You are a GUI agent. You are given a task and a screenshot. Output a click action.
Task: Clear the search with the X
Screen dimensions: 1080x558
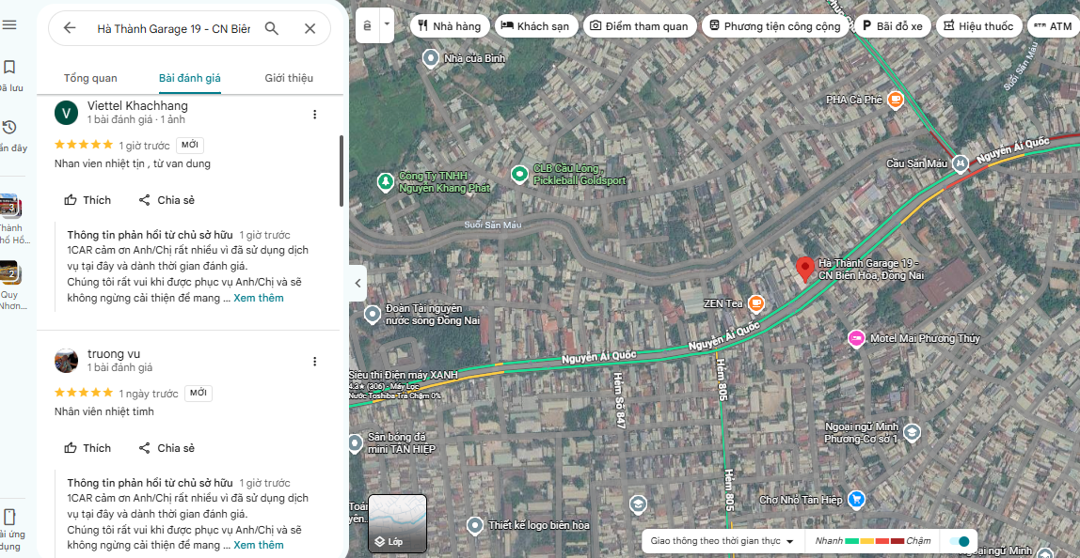310,28
